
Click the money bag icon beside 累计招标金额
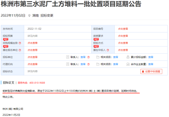pos(128,57)
